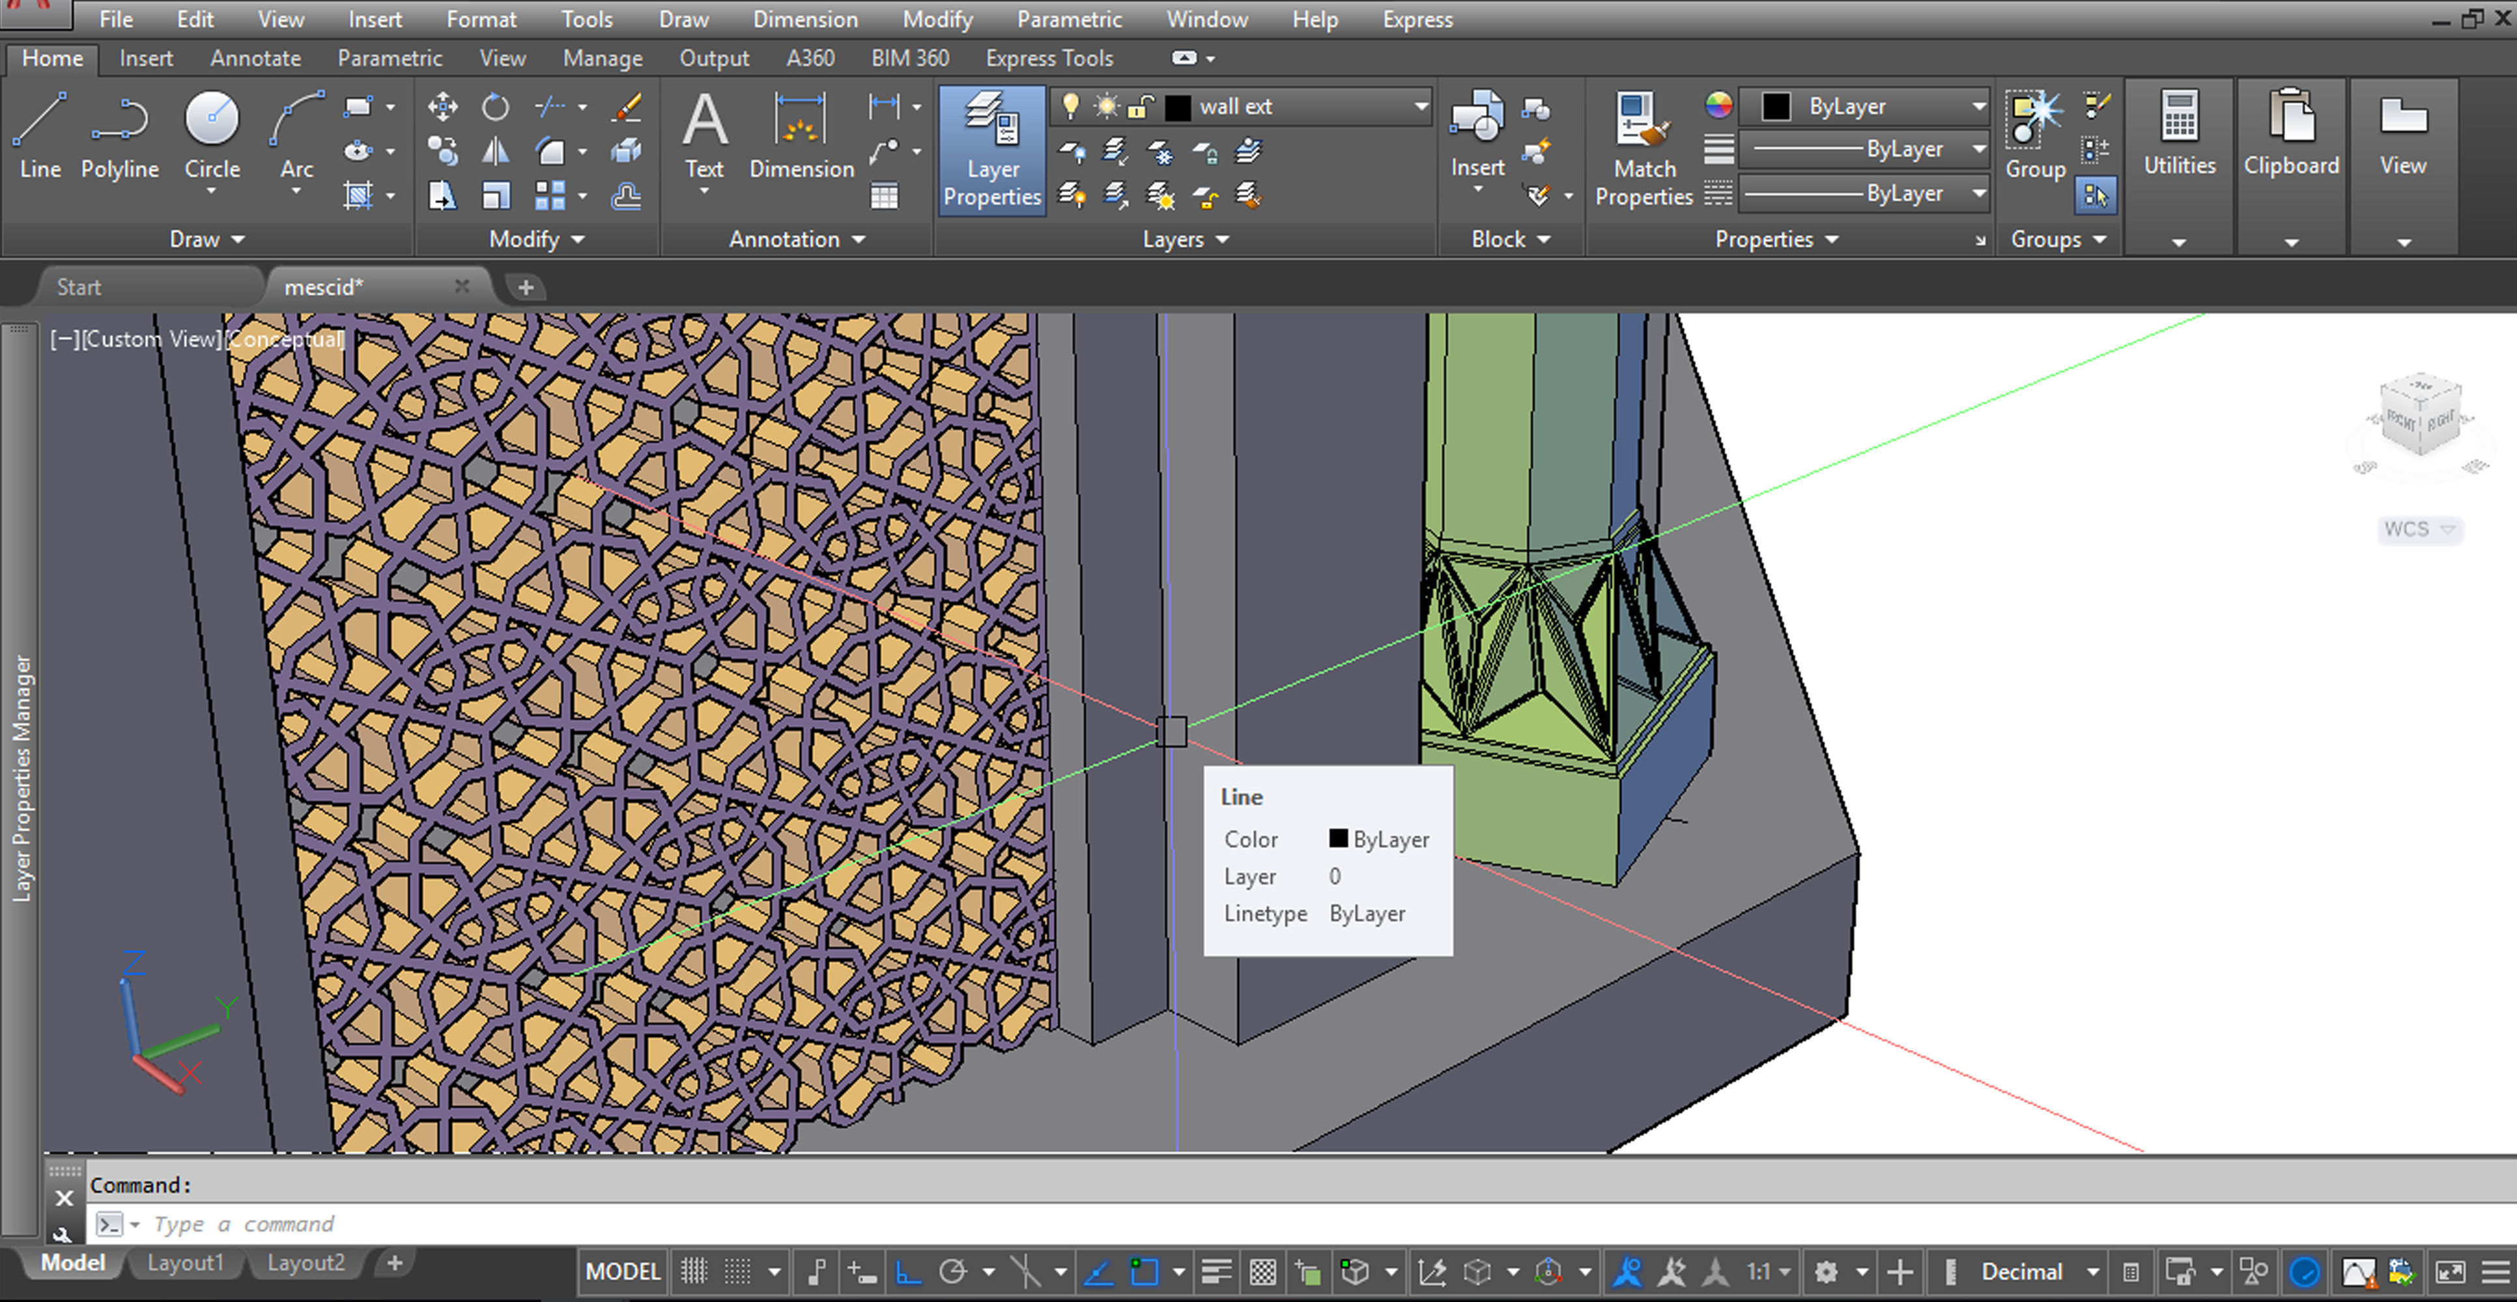The width and height of the screenshot is (2517, 1302).
Task: Toggle layer on/off lightbulb icon
Action: (1071, 106)
